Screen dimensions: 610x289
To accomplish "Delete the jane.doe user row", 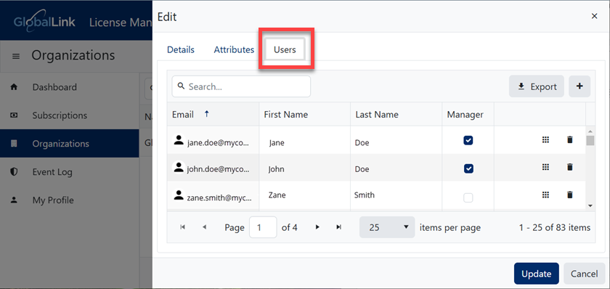I will pos(570,140).
